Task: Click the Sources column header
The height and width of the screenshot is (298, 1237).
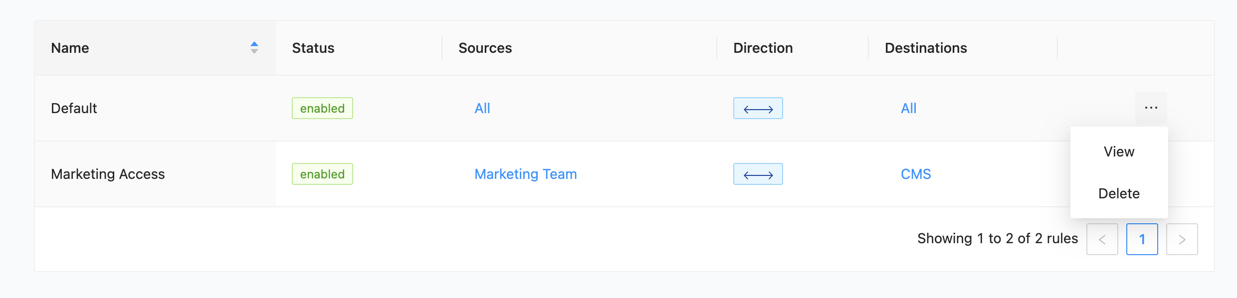Action: [485, 48]
